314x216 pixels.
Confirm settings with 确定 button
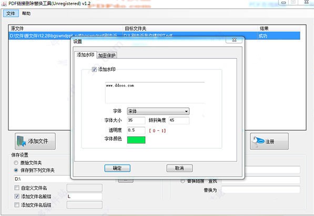(117, 168)
